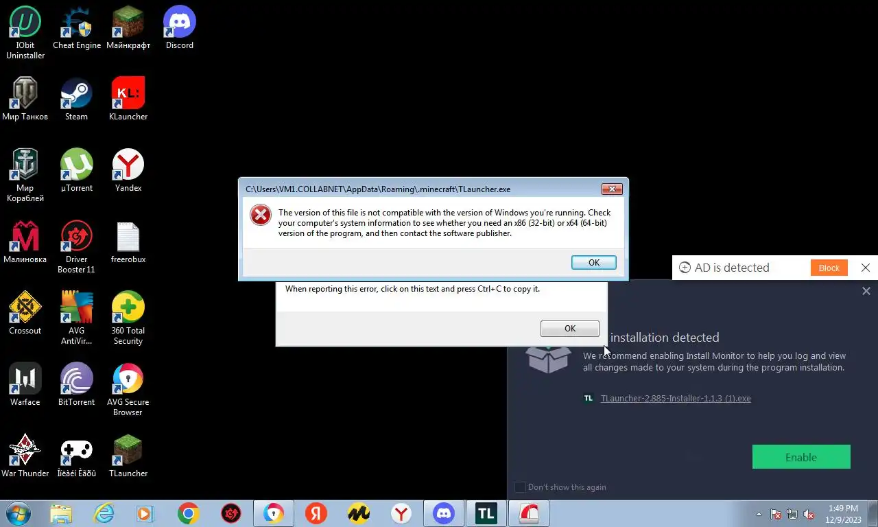Select the freerobux text file
The image size is (878, 527).
click(x=128, y=242)
